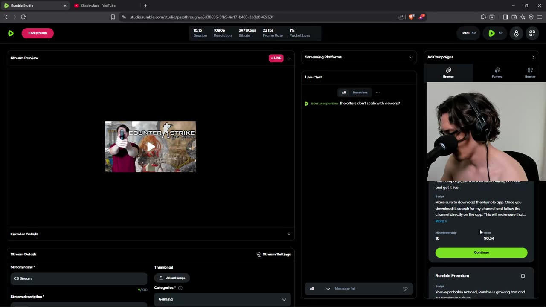The width and height of the screenshot is (546, 307).
Task: Open a new browser tab
Action: [x=145, y=6]
